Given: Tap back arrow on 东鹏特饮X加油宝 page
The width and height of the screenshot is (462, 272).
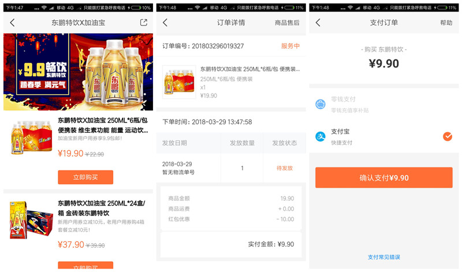Looking at the screenshot, I should 12,23.
